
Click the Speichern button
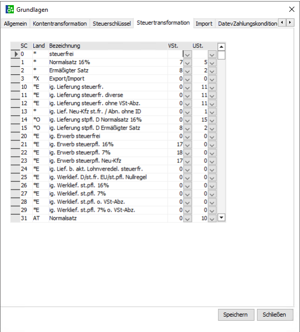[236, 315]
